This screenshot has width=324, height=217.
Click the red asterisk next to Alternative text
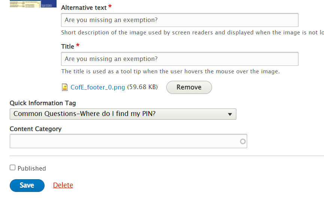point(110,7)
